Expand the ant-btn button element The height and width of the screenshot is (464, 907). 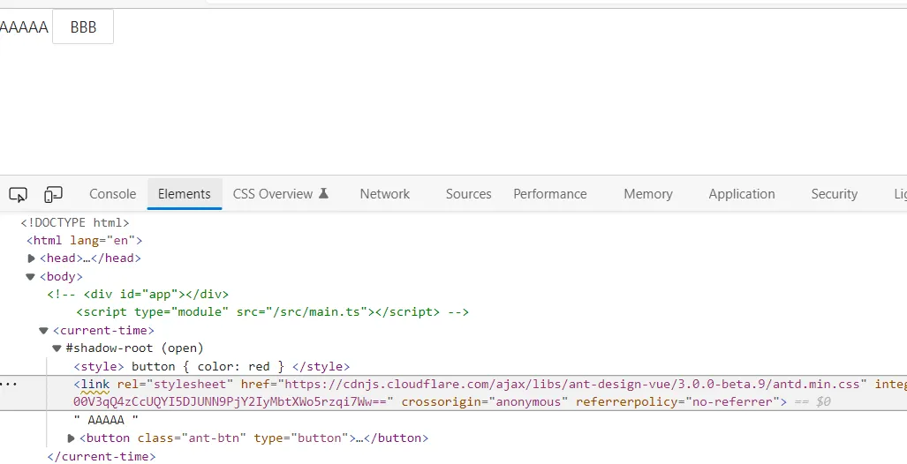72,438
